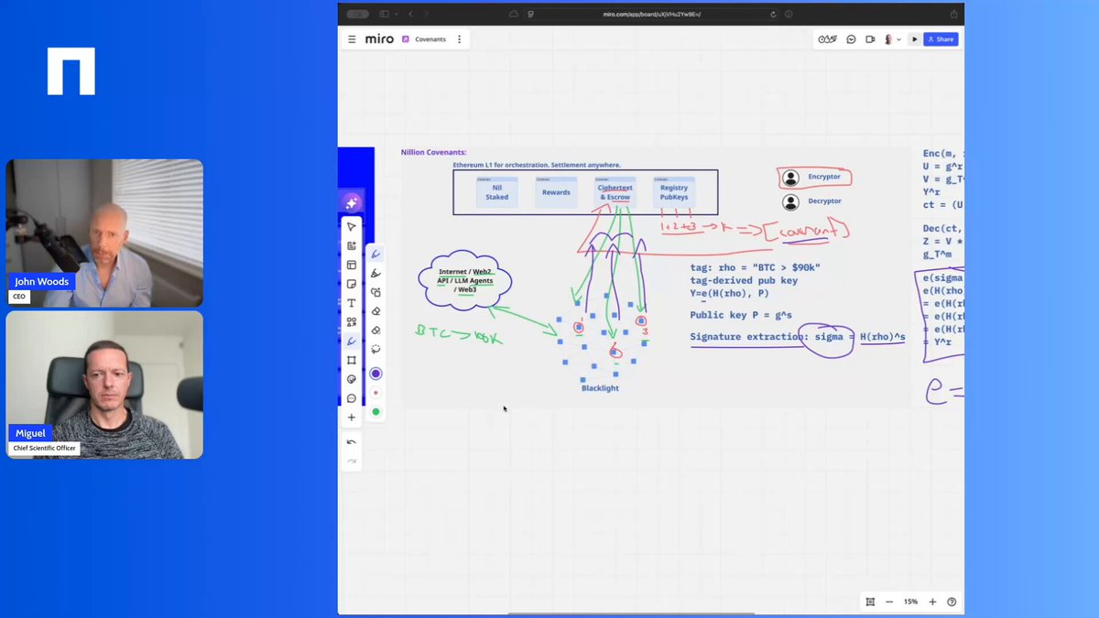Open more tools with the plus icon
The height and width of the screenshot is (618, 1099).
click(352, 417)
